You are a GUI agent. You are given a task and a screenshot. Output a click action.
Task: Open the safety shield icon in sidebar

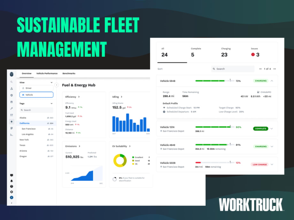pos(12,95)
